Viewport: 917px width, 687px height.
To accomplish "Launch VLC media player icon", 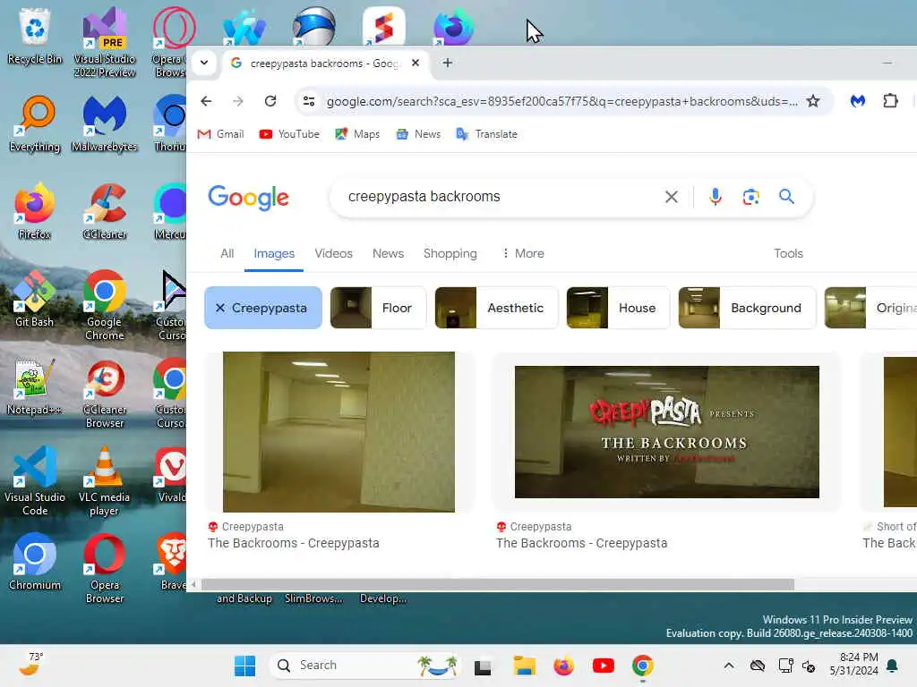I will coord(105,480).
